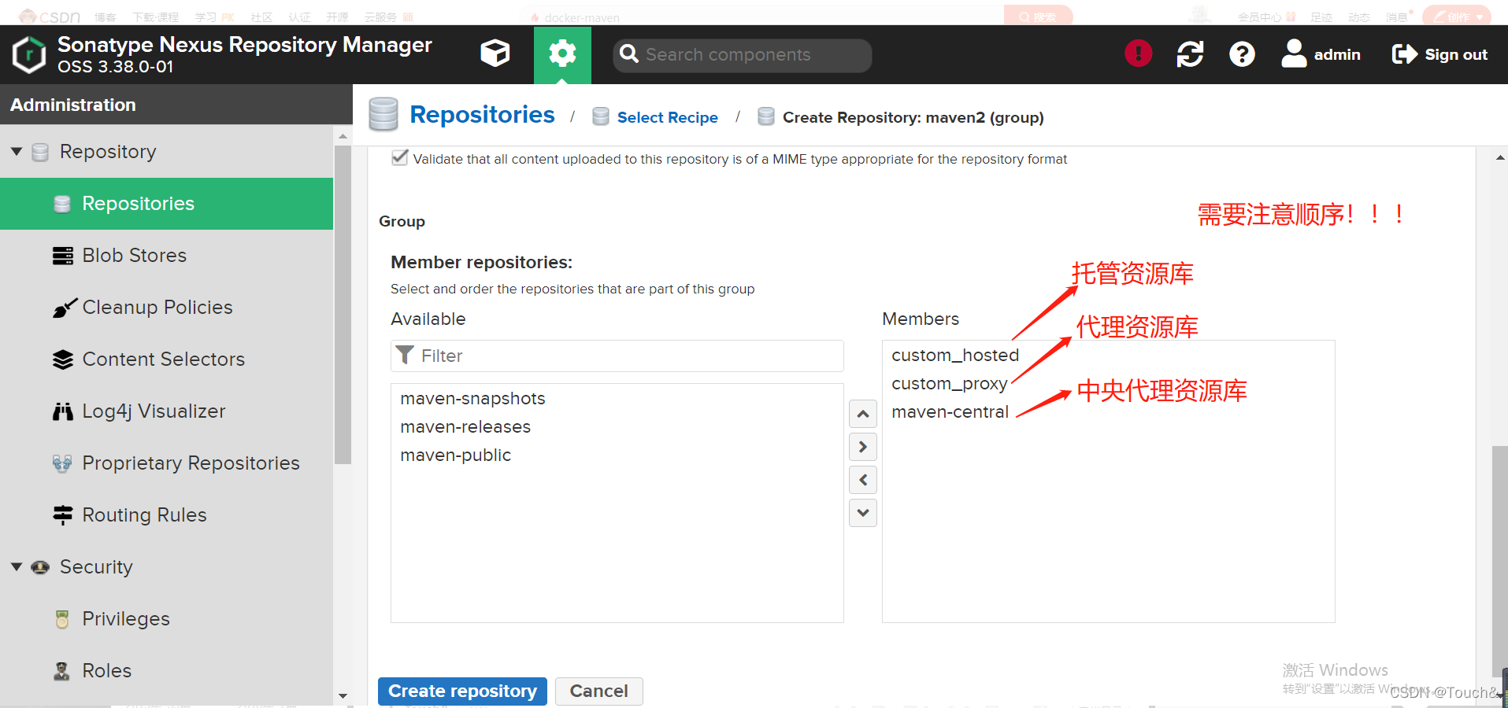
Task: Click the Proprietary Repositories icon
Action: [62, 463]
